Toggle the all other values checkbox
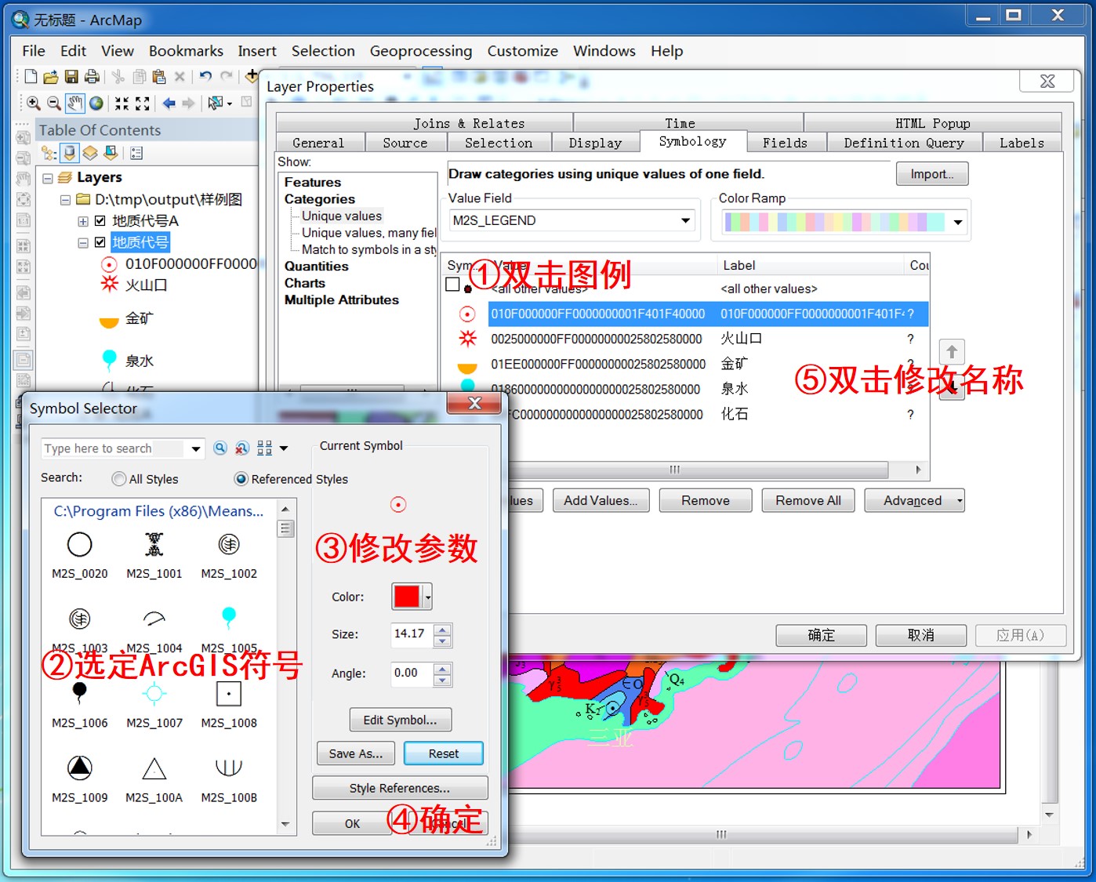The image size is (1096, 882). point(452,285)
